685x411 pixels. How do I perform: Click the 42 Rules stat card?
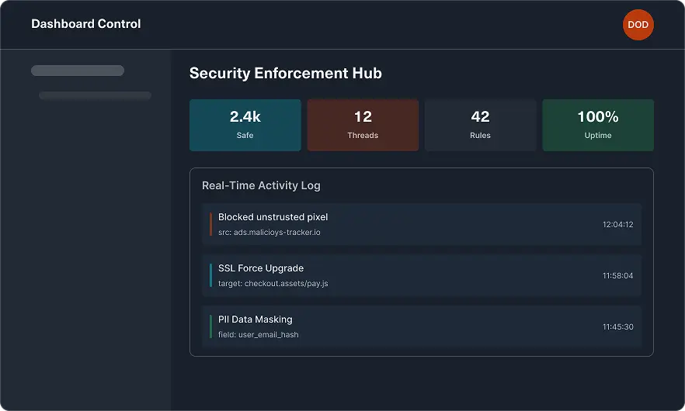pyautogui.click(x=480, y=125)
